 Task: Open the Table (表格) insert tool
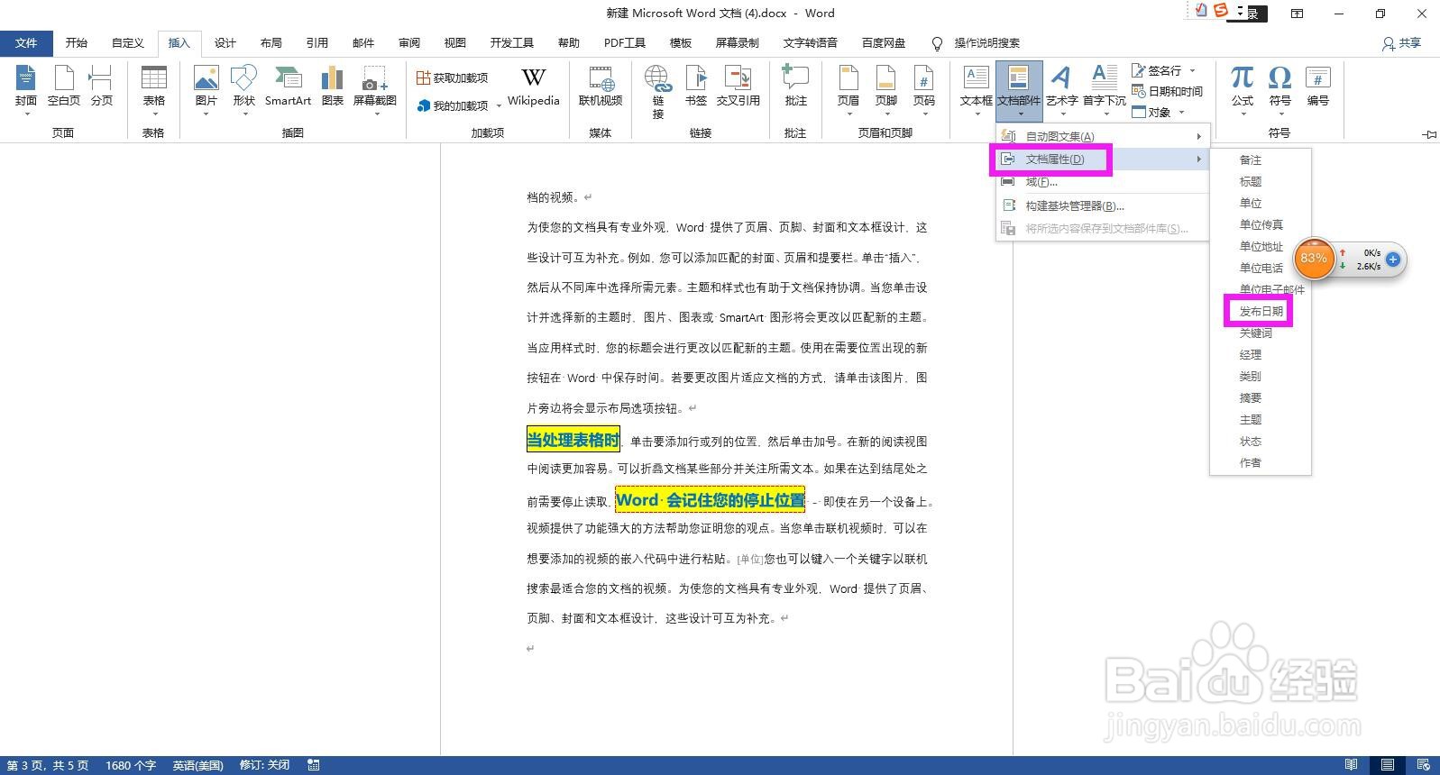click(154, 89)
